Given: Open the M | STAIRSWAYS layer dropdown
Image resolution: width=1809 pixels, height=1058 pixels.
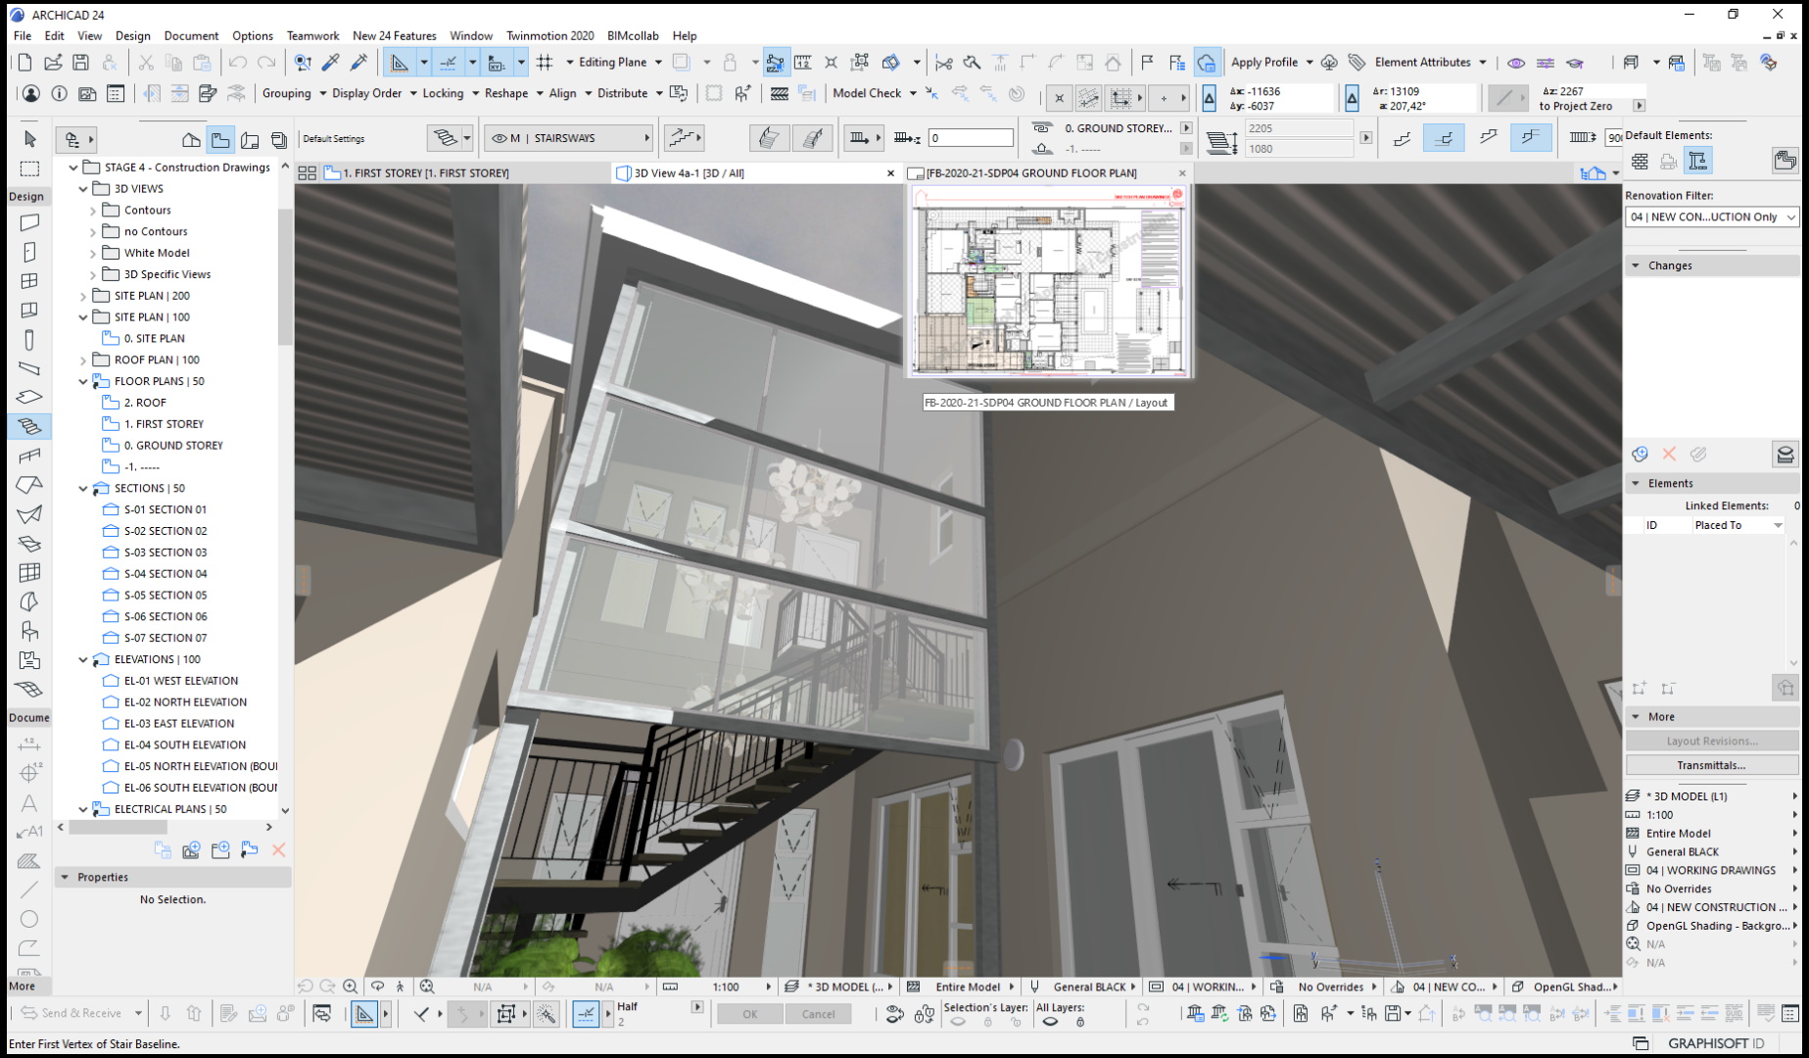Looking at the screenshot, I should click(x=570, y=138).
